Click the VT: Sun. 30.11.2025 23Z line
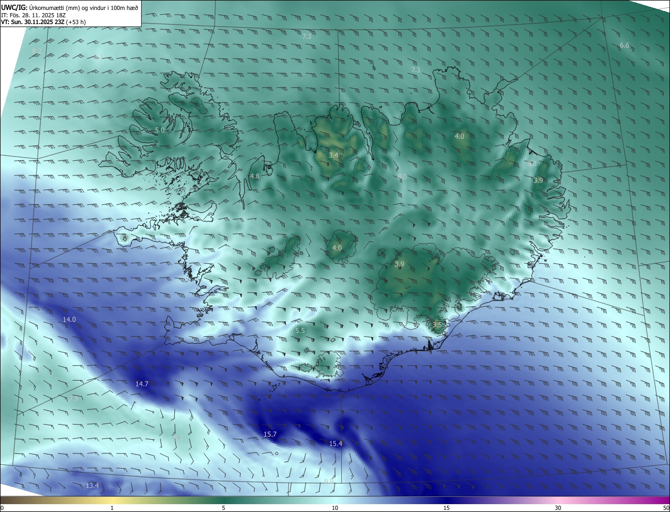The image size is (670, 512). click(x=43, y=22)
